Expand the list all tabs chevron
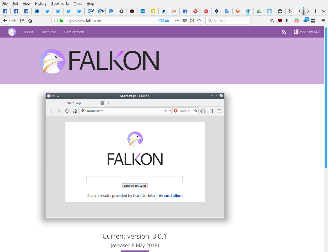This screenshot has width=328, height=252. (x=324, y=11)
